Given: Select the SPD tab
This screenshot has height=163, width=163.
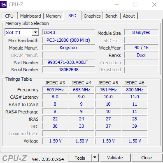Looking at the screenshot, I should tap(72, 16).
